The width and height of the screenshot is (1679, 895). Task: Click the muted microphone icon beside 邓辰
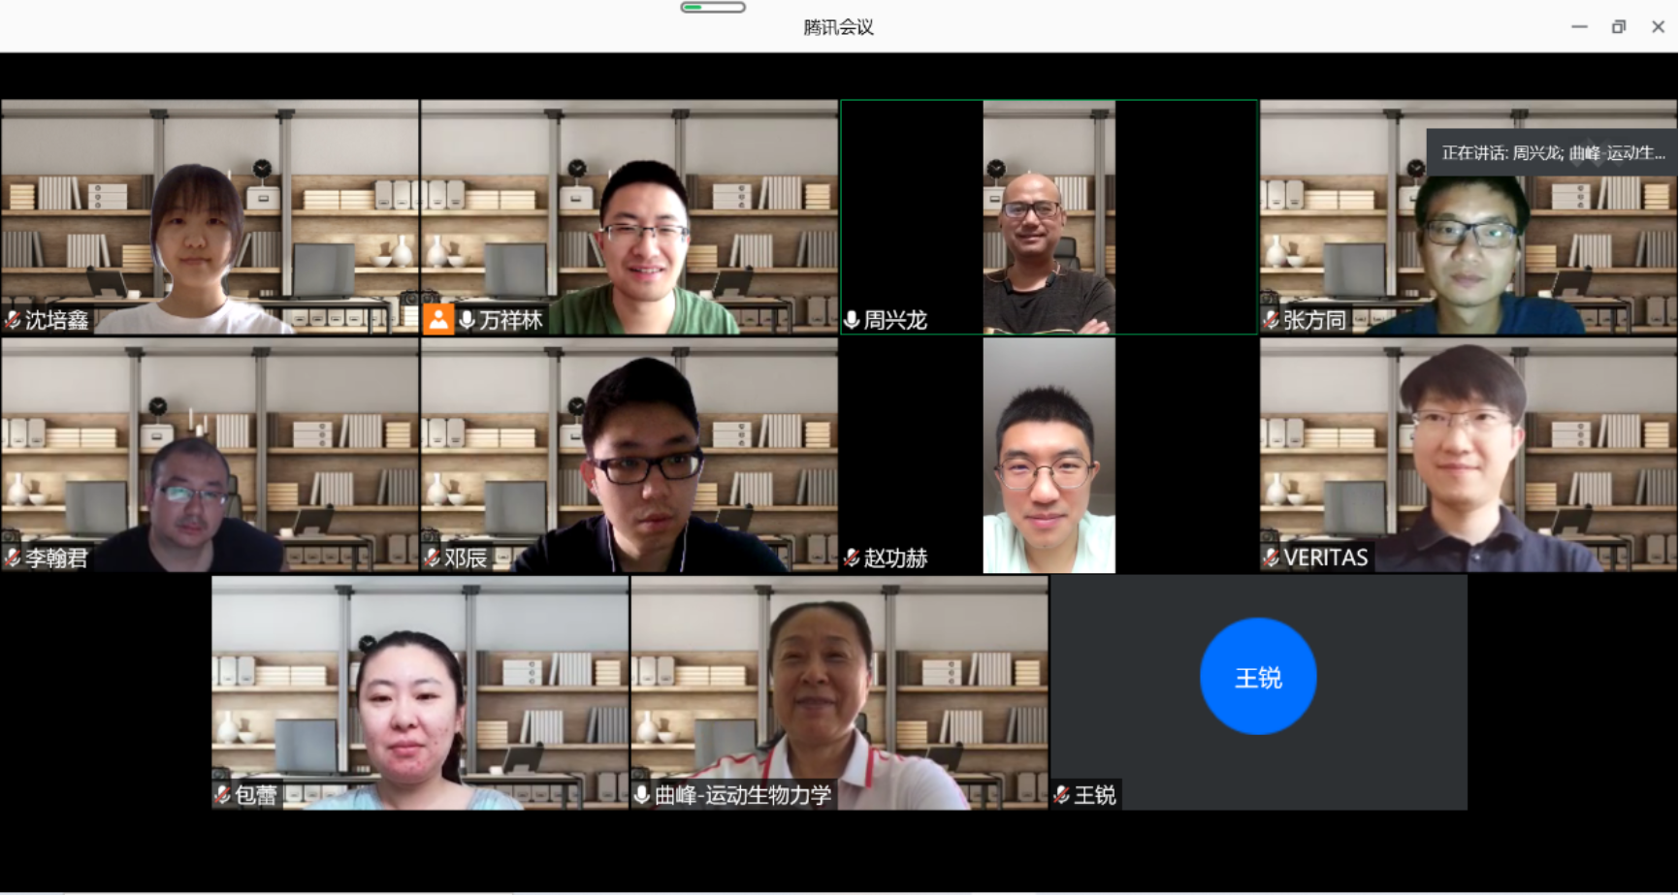(432, 558)
